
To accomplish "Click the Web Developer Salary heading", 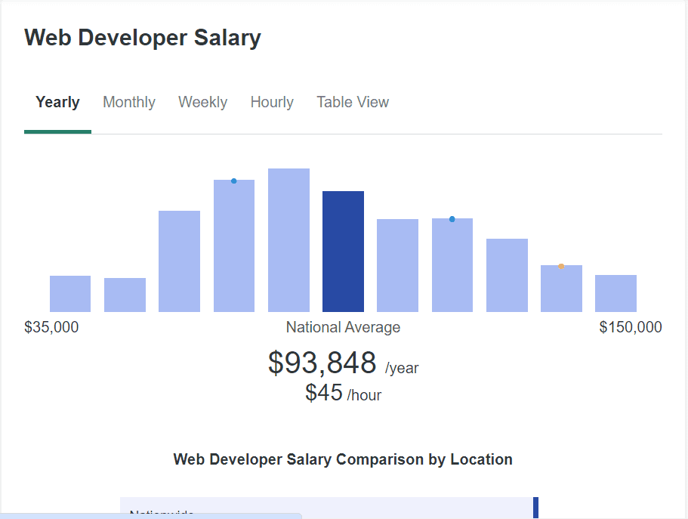I will (x=143, y=38).
